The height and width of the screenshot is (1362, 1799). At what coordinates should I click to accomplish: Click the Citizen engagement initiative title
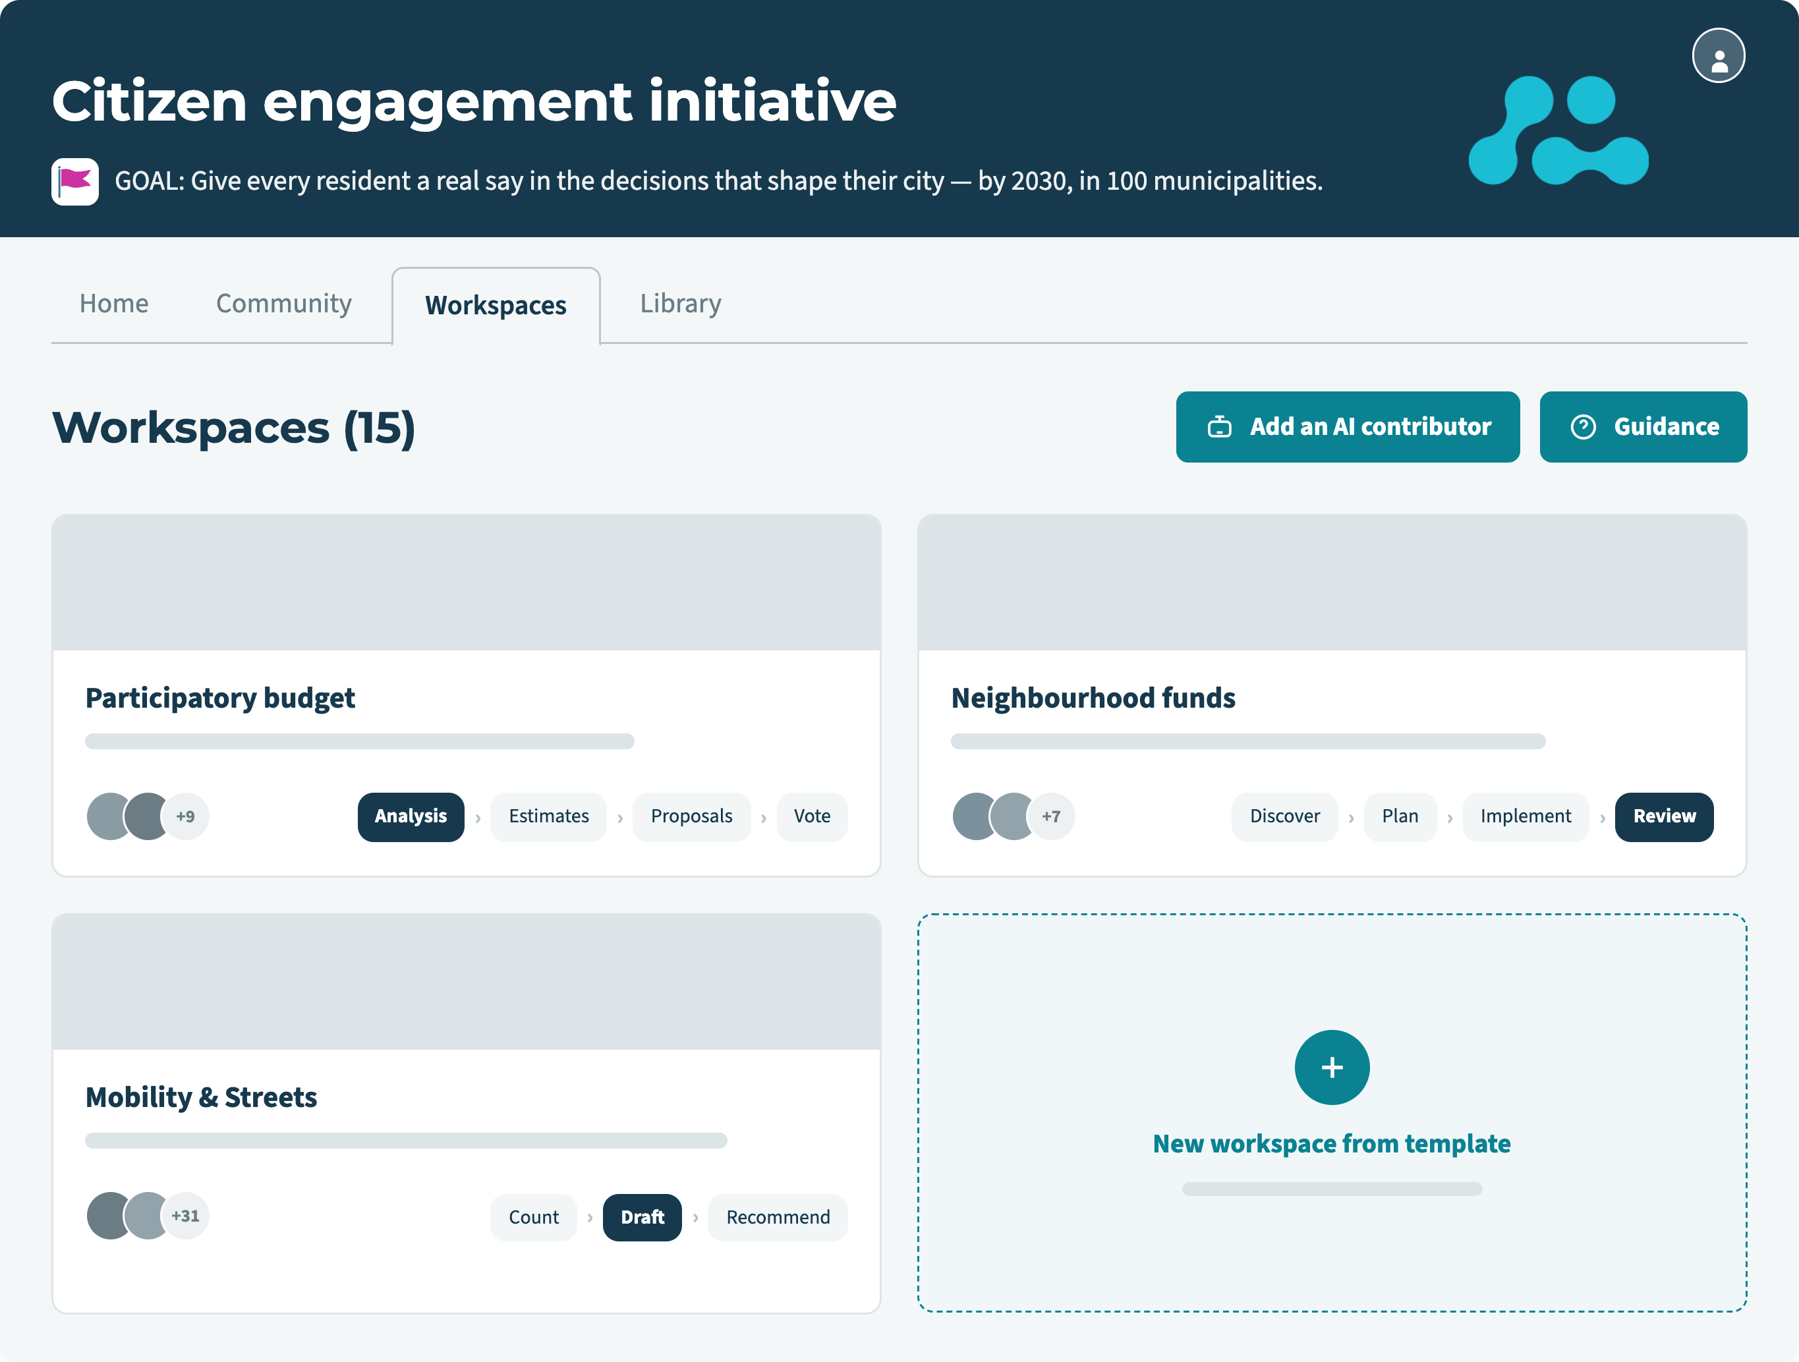pos(474,101)
